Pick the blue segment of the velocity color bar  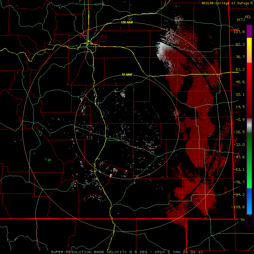tap(249, 194)
